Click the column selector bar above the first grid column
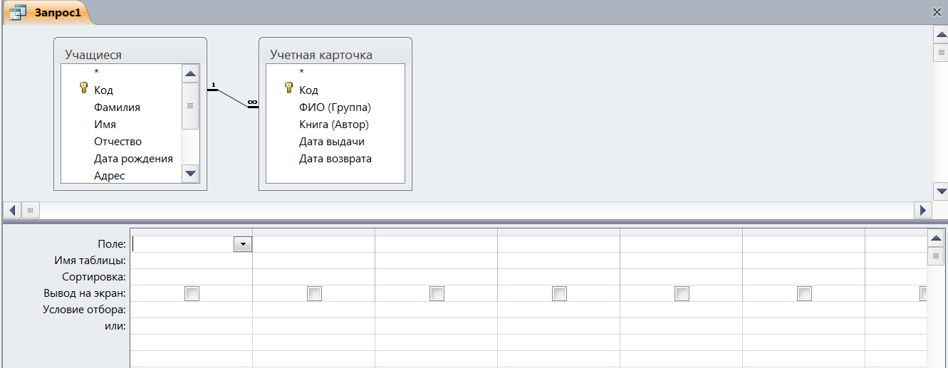The width and height of the screenshot is (948, 368). (192, 232)
